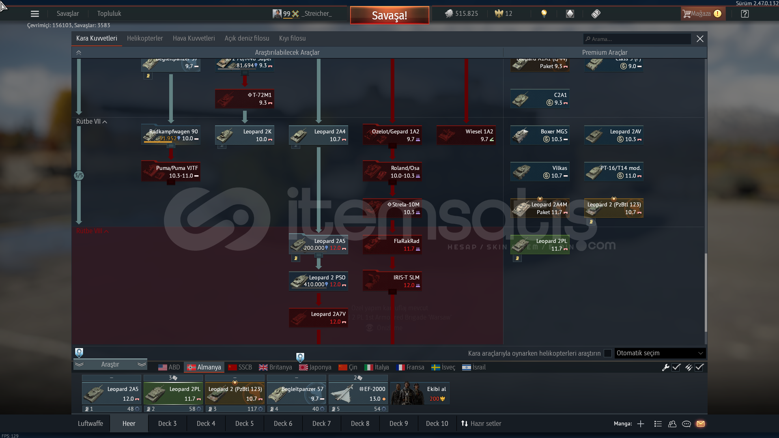Click the warbond diamond icon in top bar
The image size is (779, 438).
pos(570,14)
